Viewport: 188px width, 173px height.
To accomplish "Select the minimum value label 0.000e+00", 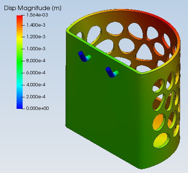I will pos(37,108).
